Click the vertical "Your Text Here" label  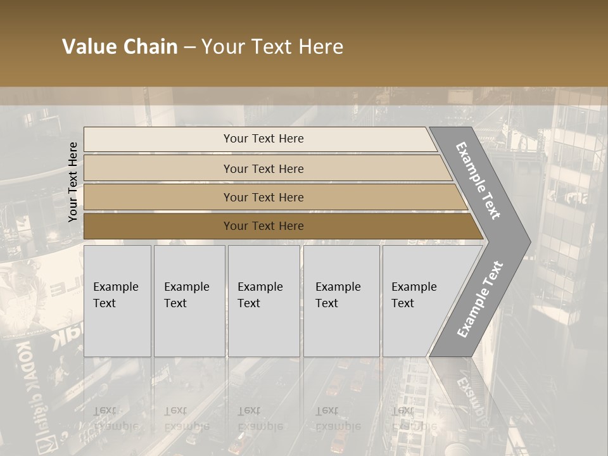click(73, 182)
